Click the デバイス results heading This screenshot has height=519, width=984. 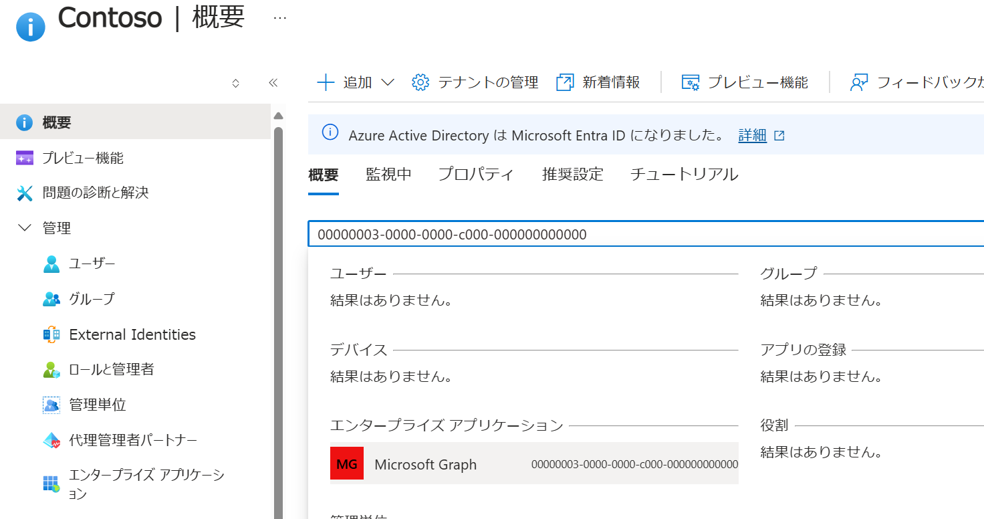click(358, 350)
